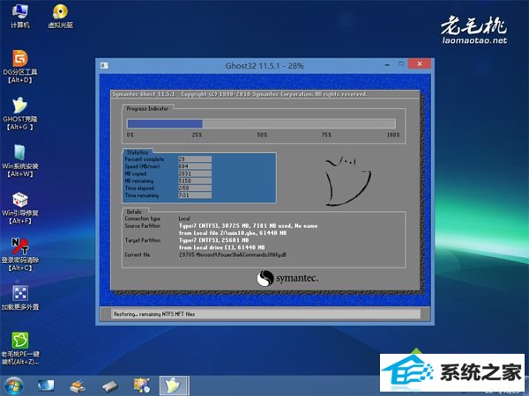
Task: Open the 计算机 desktop icon
Action: (20, 16)
